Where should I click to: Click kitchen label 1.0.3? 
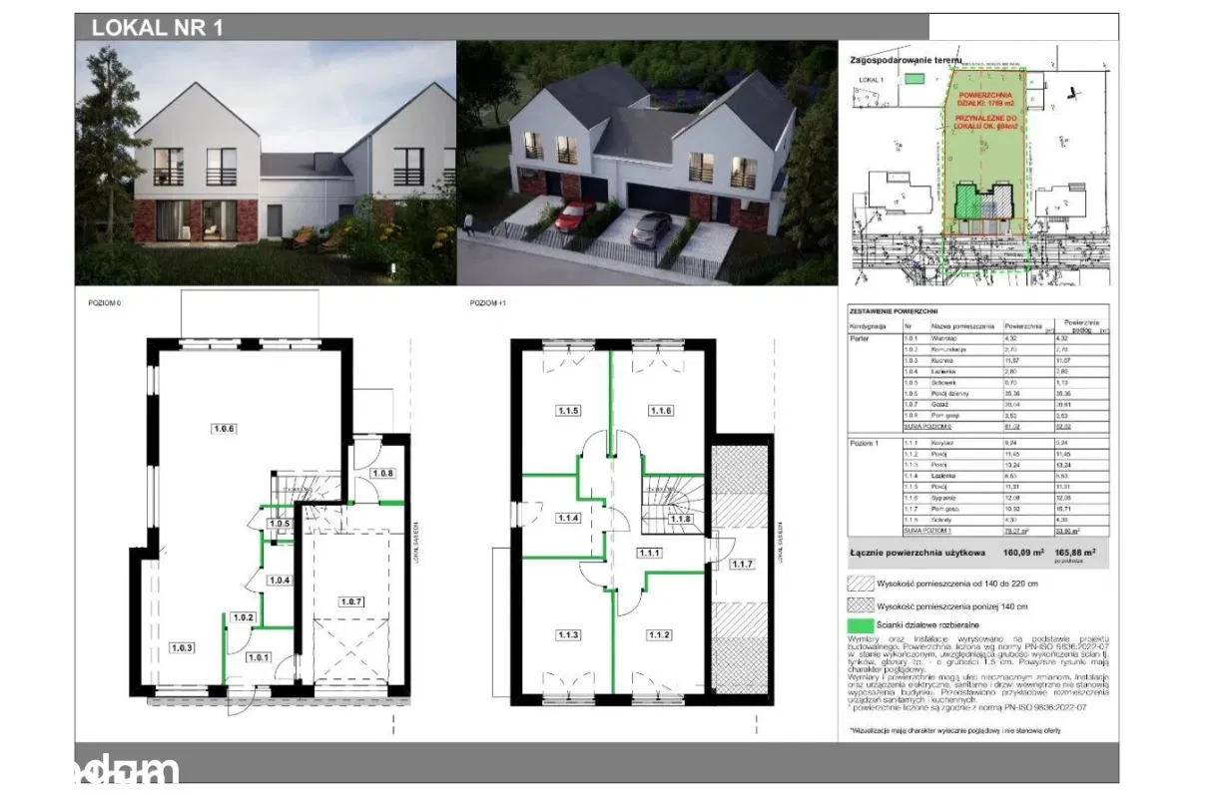click(x=181, y=648)
